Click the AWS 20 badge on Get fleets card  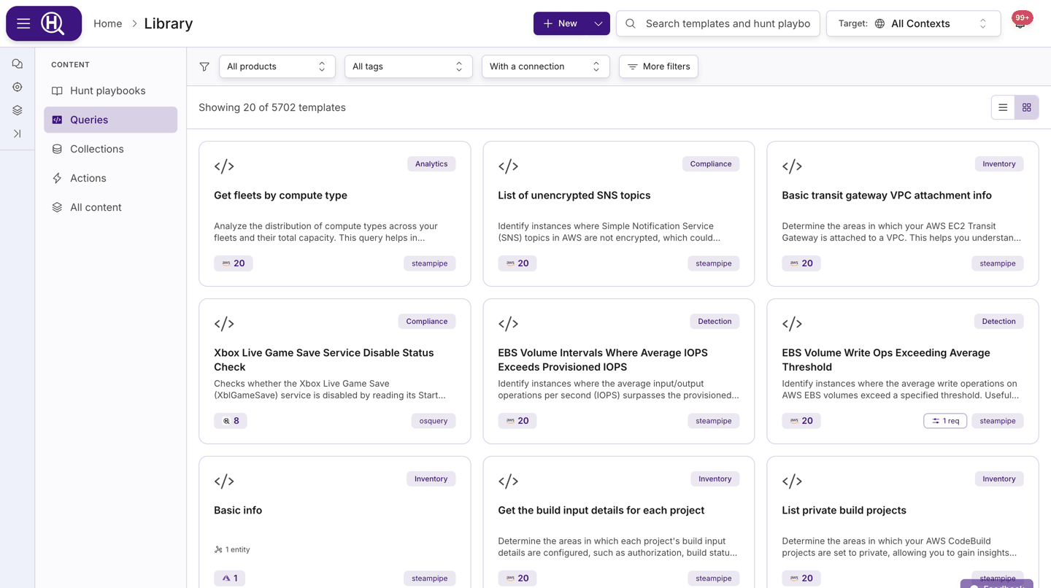234,263
